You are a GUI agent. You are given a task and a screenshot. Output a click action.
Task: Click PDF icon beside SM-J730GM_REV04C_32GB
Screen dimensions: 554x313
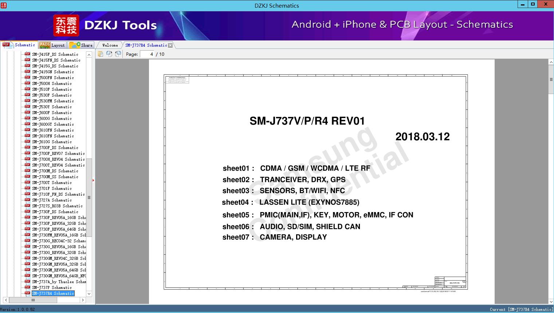tap(27, 258)
